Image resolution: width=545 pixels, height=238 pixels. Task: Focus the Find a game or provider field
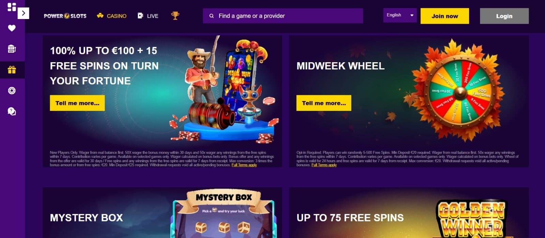[283, 16]
